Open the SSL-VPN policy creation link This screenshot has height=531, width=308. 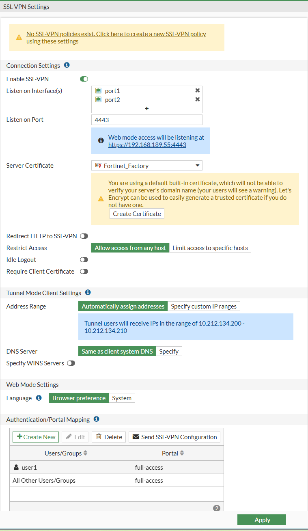click(x=116, y=37)
